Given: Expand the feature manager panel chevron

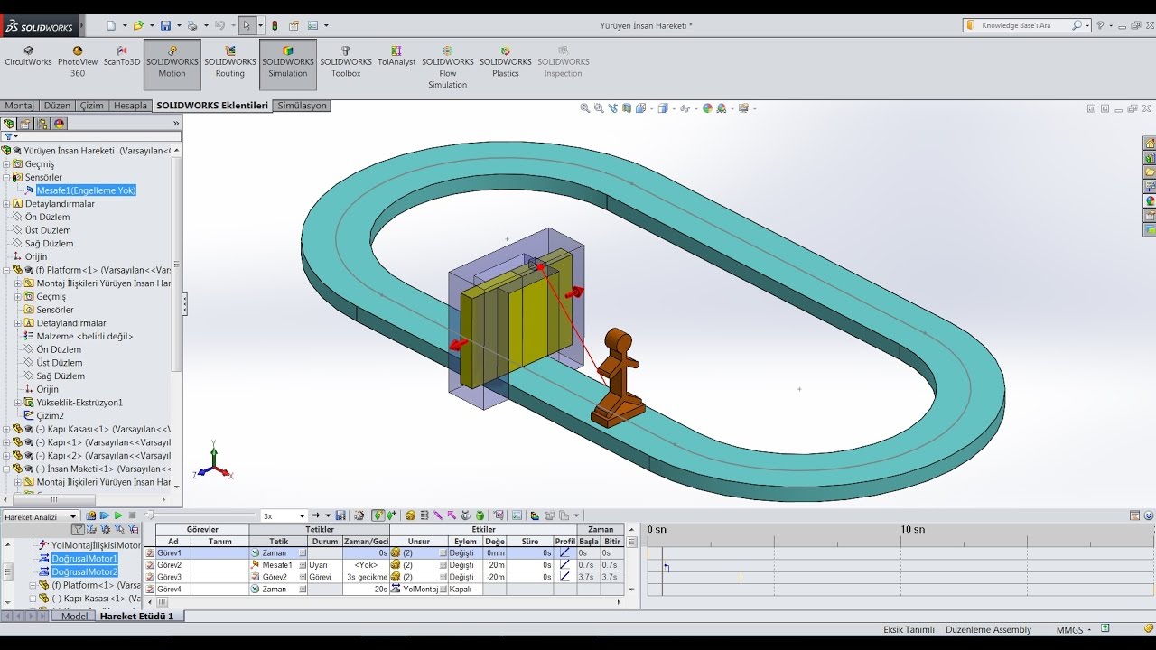Looking at the screenshot, I should tap(176, 124).
